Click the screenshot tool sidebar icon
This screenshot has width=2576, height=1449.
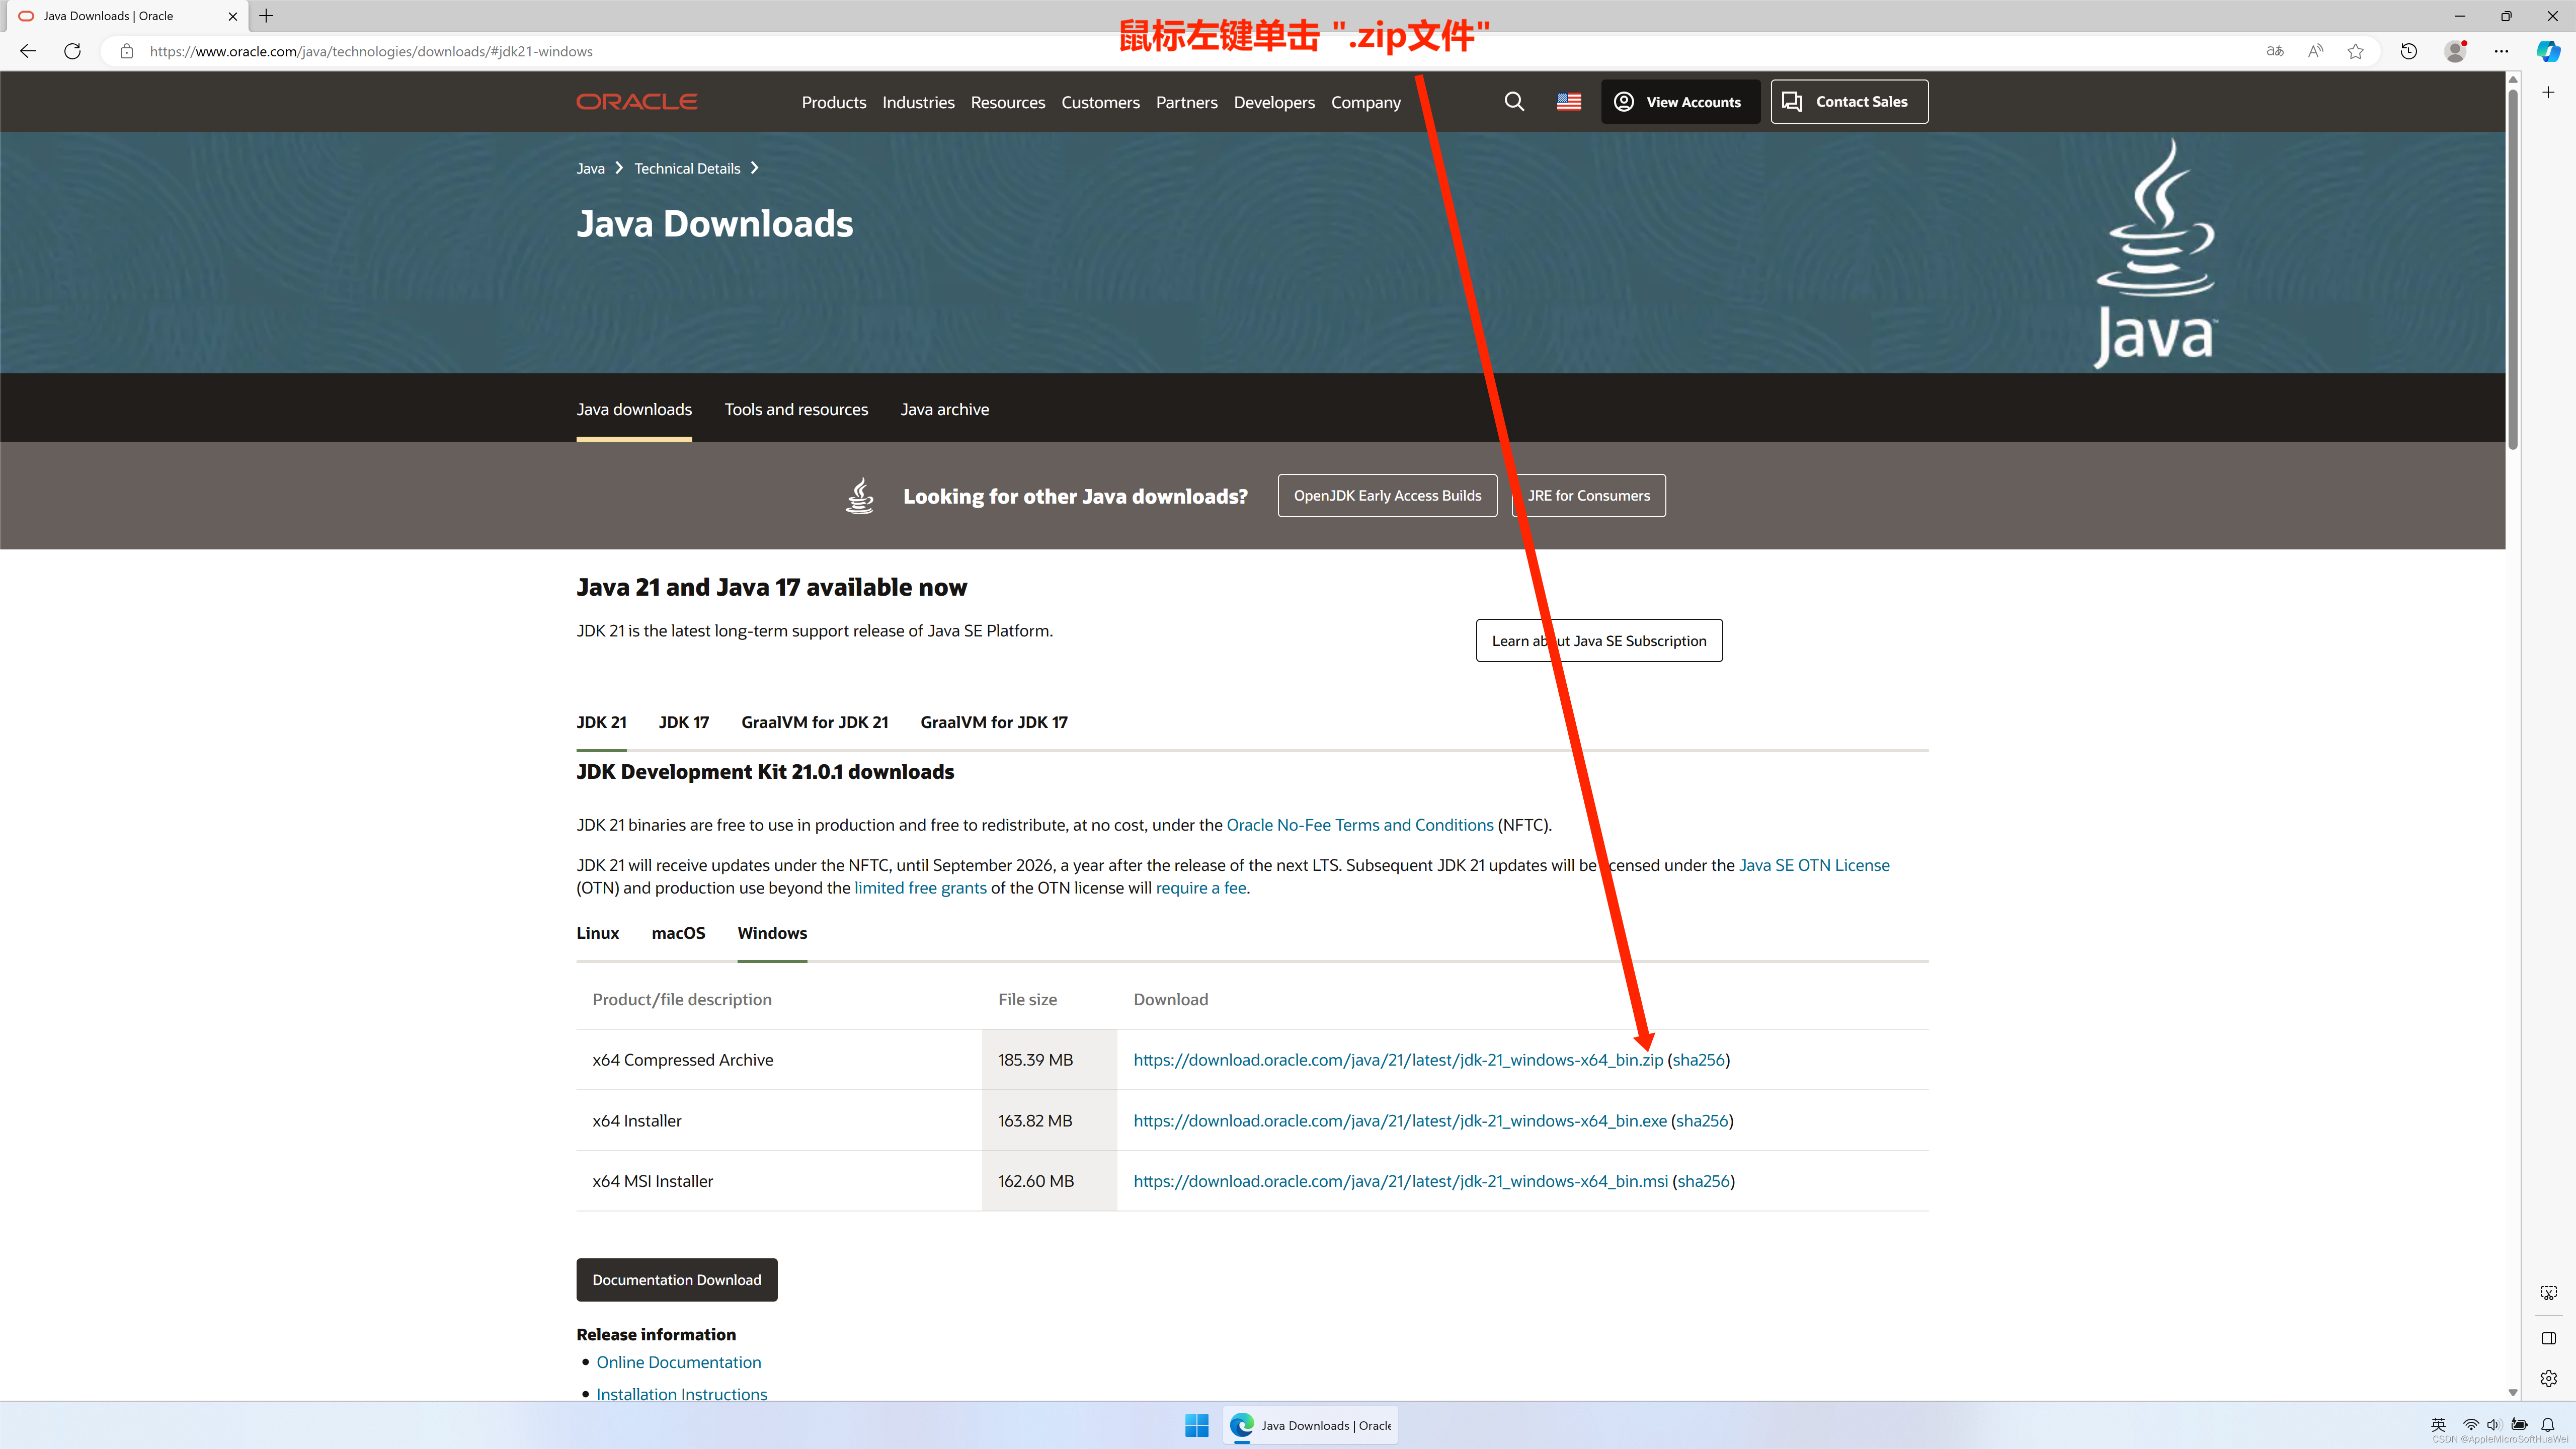coord(2548,1293)
